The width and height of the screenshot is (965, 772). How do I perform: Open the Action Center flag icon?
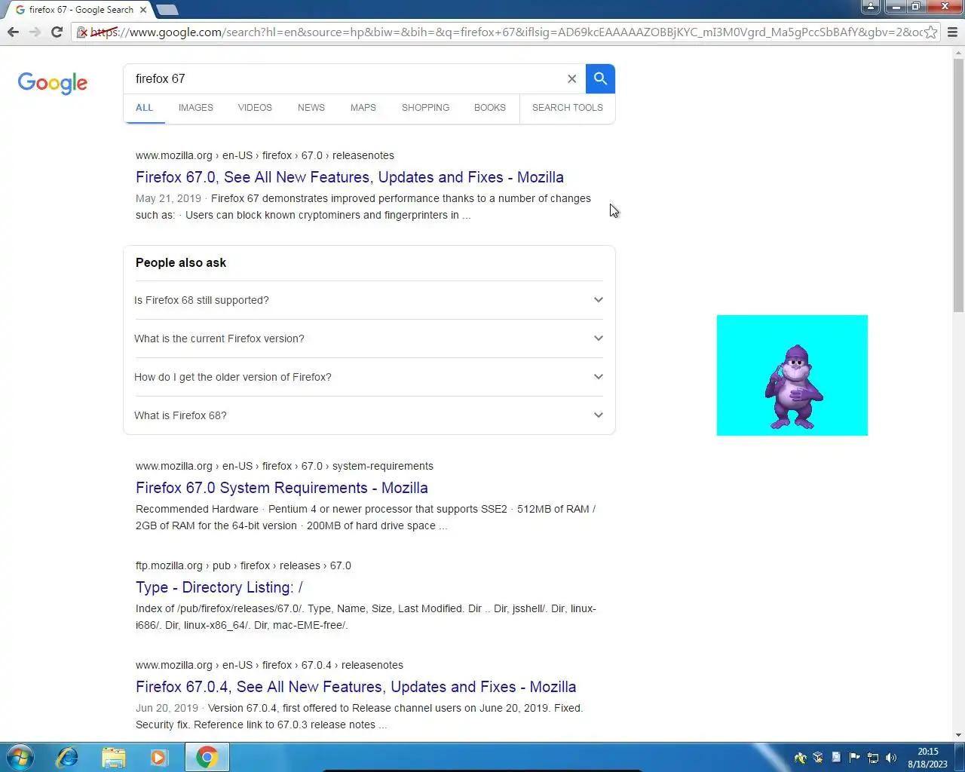pos(854,758)
